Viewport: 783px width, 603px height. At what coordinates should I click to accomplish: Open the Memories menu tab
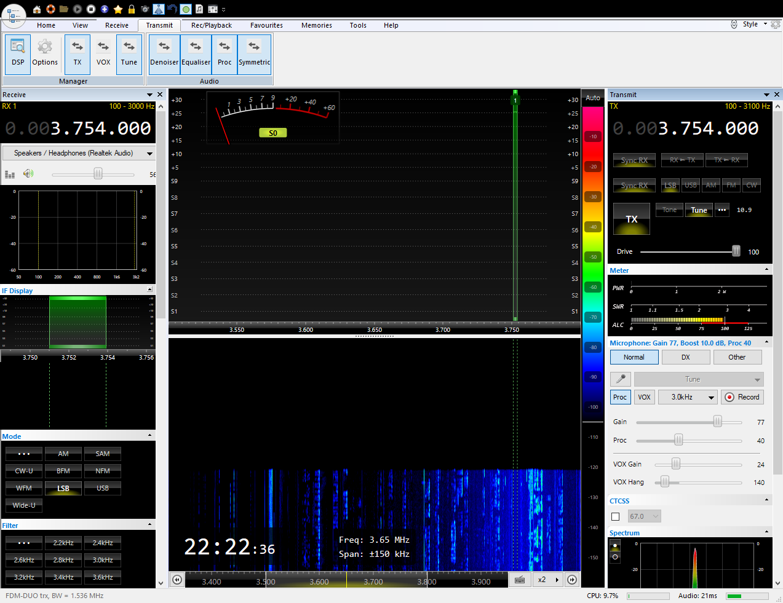(317, 25)
